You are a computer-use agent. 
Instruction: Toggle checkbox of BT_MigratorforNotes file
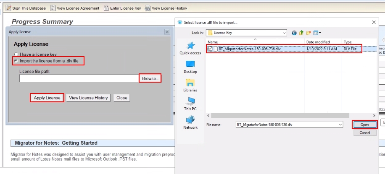pos(210,49)
